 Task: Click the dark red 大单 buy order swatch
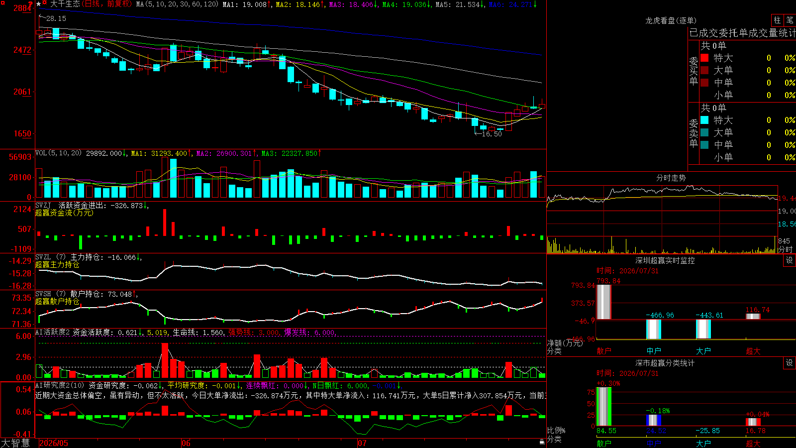click(x=704, y=70)
